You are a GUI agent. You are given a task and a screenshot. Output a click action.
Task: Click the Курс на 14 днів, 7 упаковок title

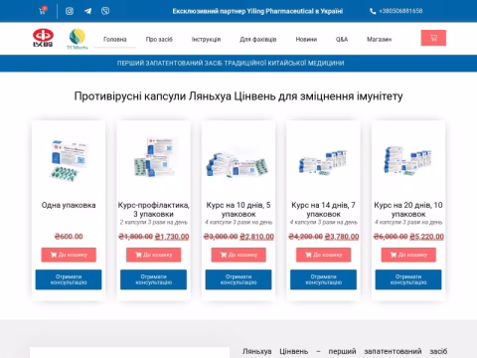point(323,210)
